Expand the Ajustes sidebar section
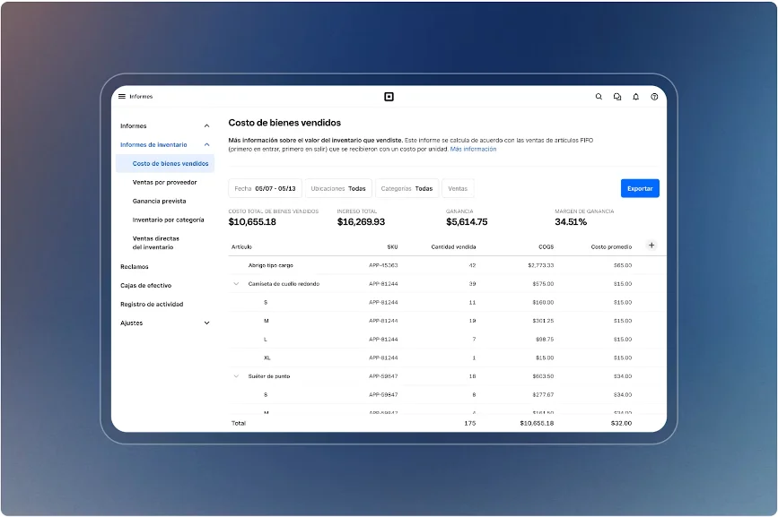778x517 pixels. (x=207, y=323)
